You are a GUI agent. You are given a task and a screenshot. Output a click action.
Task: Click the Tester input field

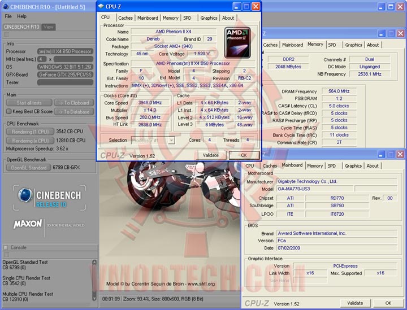(65, 82)
